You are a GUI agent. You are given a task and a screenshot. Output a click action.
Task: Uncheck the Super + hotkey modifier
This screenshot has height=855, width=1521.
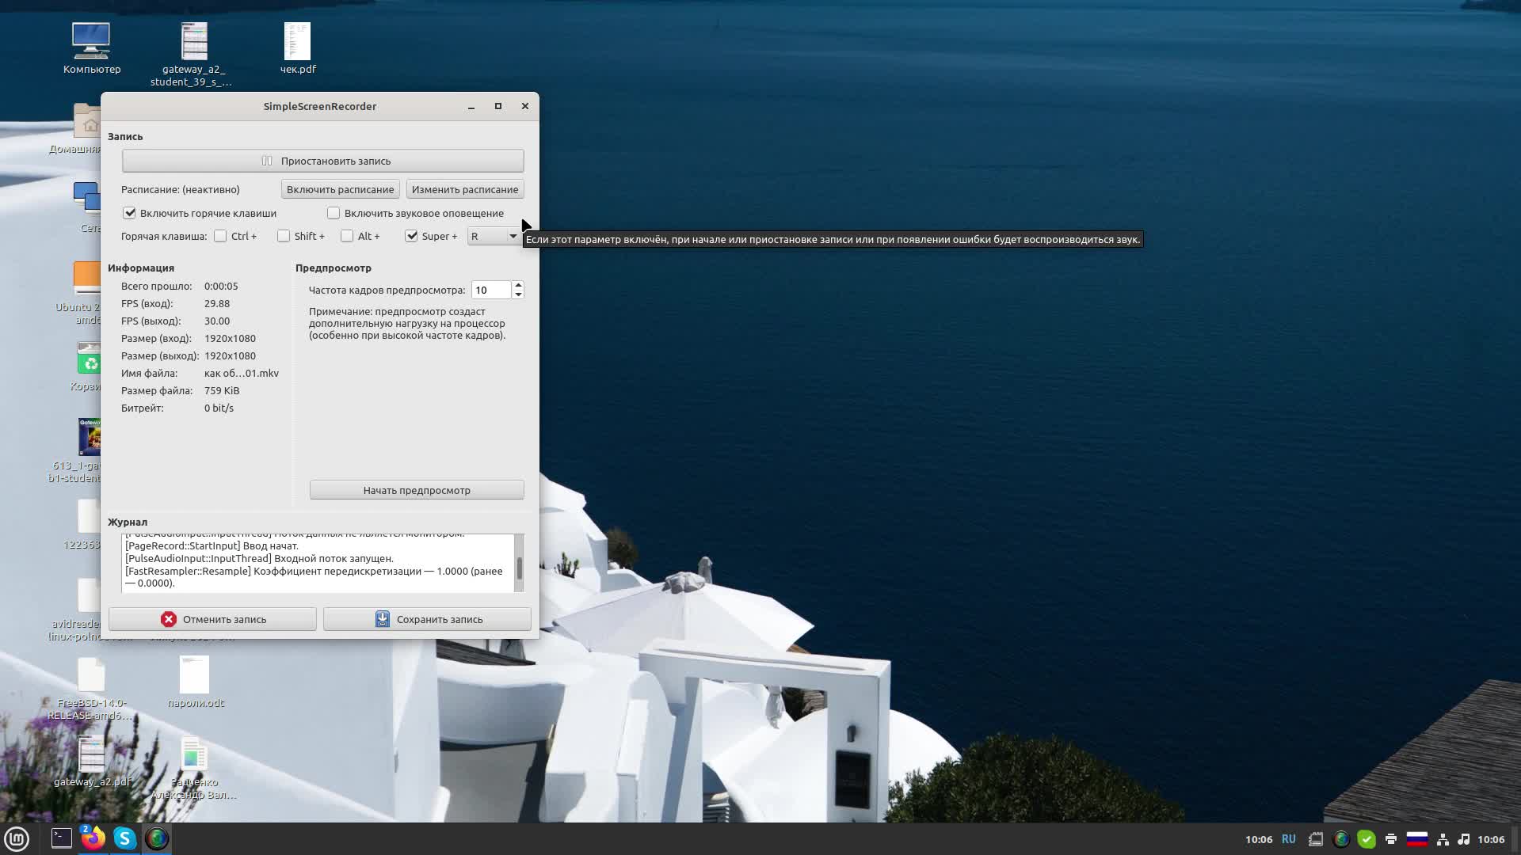tap(411, 236)
